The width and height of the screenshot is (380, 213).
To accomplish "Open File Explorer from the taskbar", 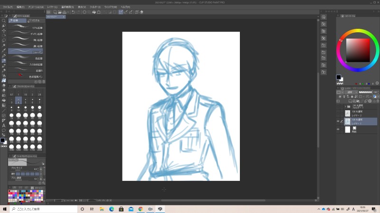I will click(x=102, y=209).
